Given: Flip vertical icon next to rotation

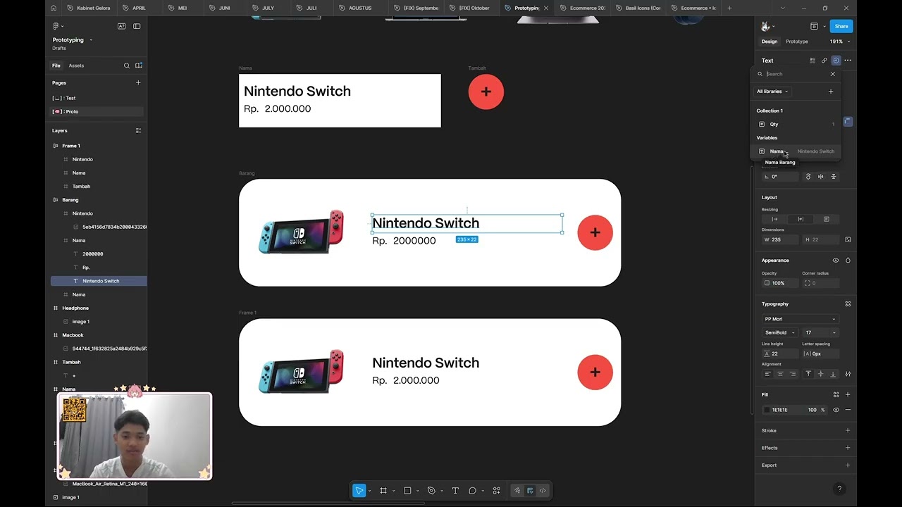Looking at the screenshot, I should pos(833,177).
